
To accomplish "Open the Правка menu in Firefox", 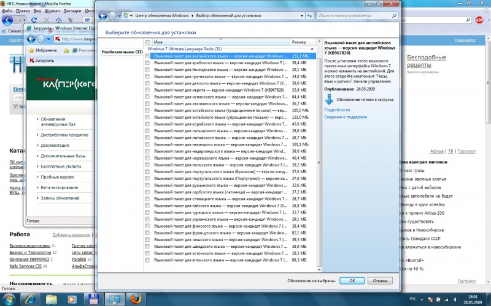I will pyautogui.click(x=23, y=10).
